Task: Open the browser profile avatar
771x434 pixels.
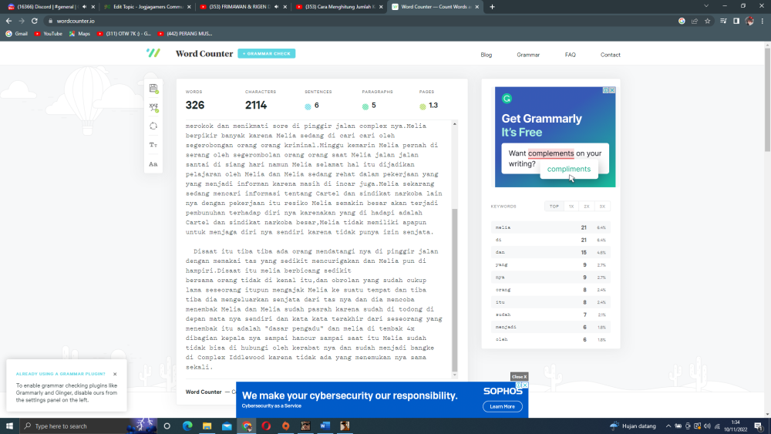Action: pyautogui.click(x=749, y=21)
